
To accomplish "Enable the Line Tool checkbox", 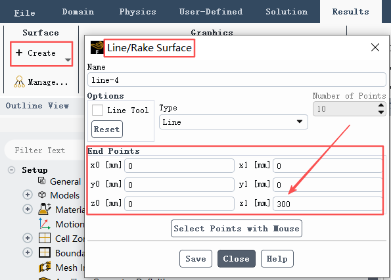I will (x=97, y=110).
